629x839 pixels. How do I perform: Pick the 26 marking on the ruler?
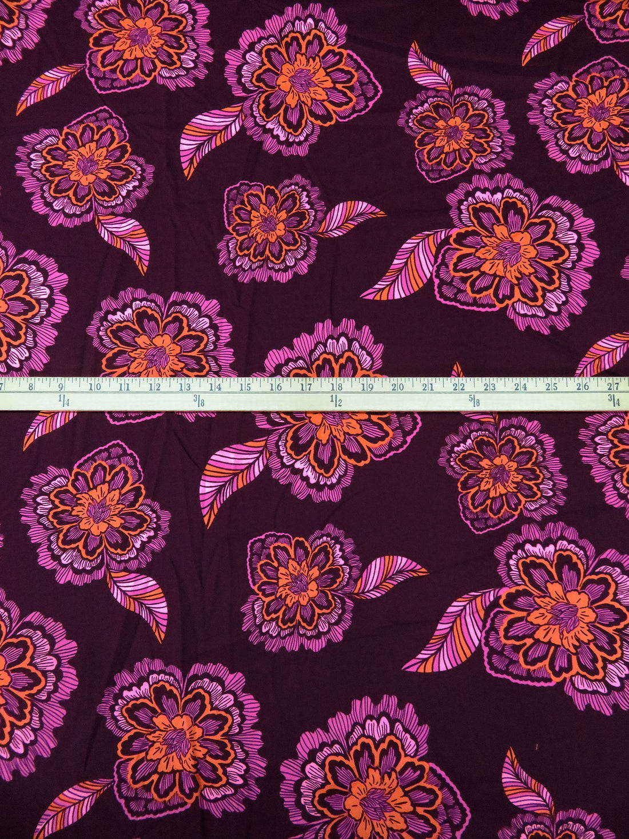click(x=582, y=387)
